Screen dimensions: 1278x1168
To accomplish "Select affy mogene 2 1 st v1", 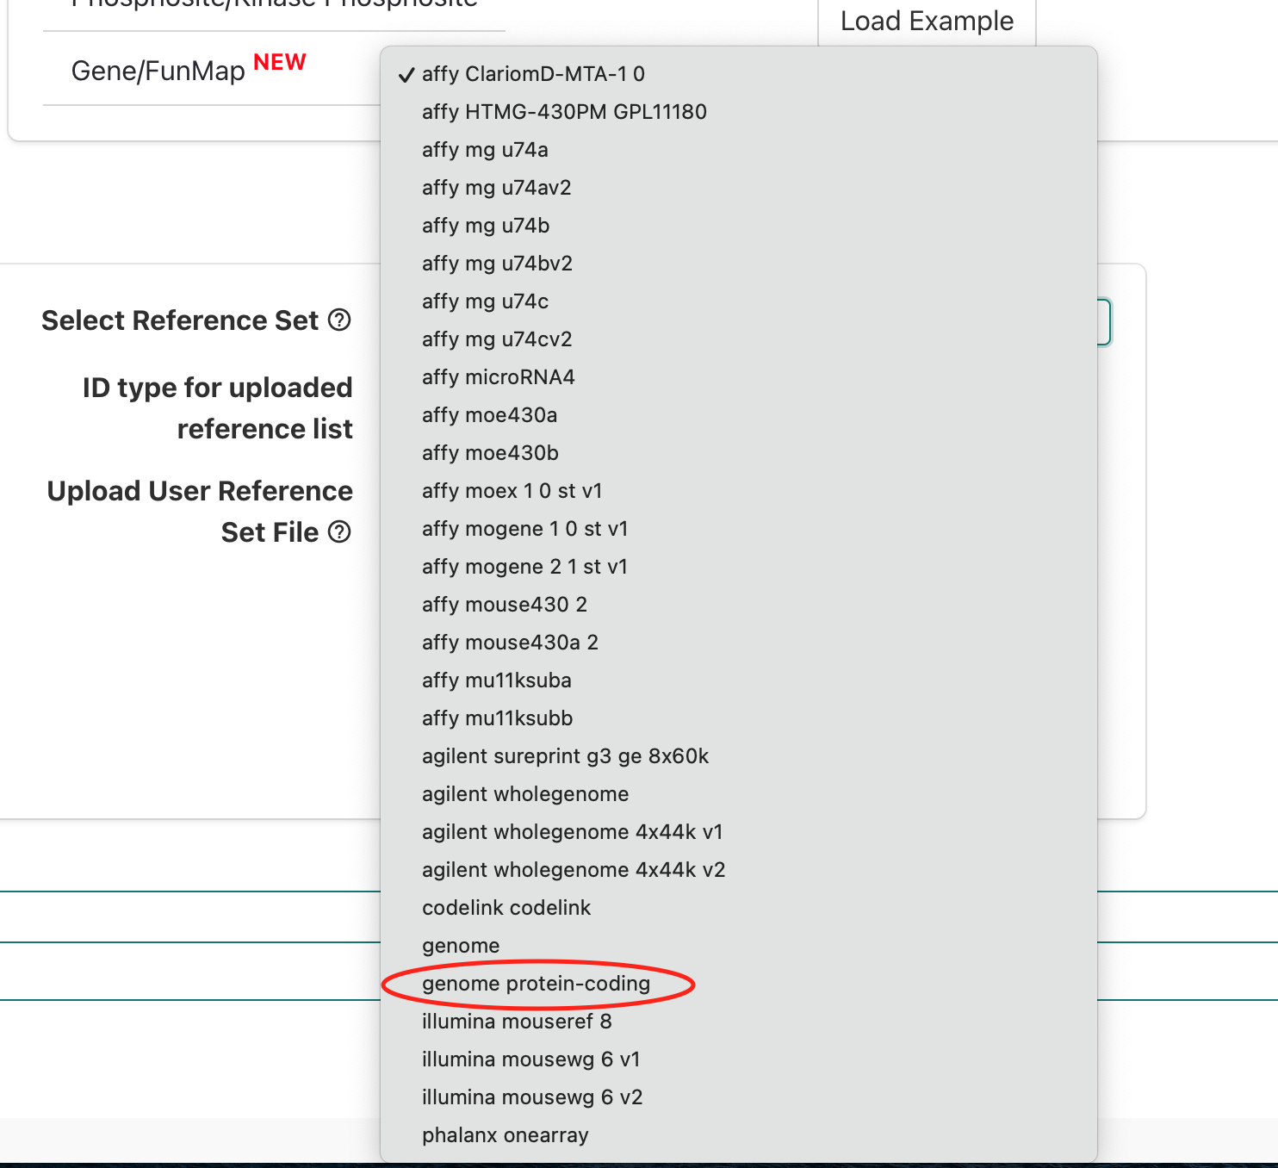I will (x=524, y=566).
